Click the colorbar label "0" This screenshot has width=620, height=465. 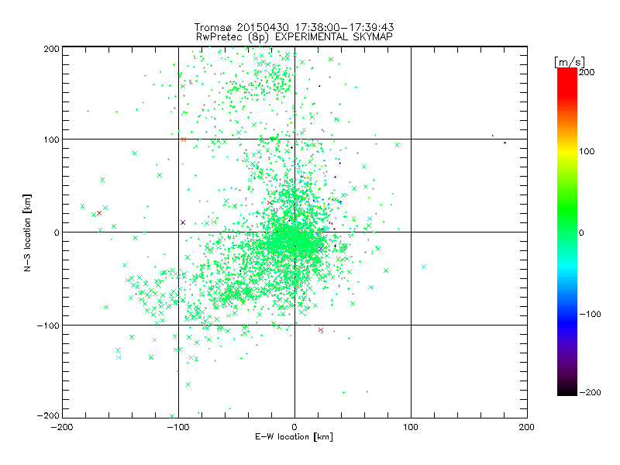pyautogui.click(x=581, y=232)
